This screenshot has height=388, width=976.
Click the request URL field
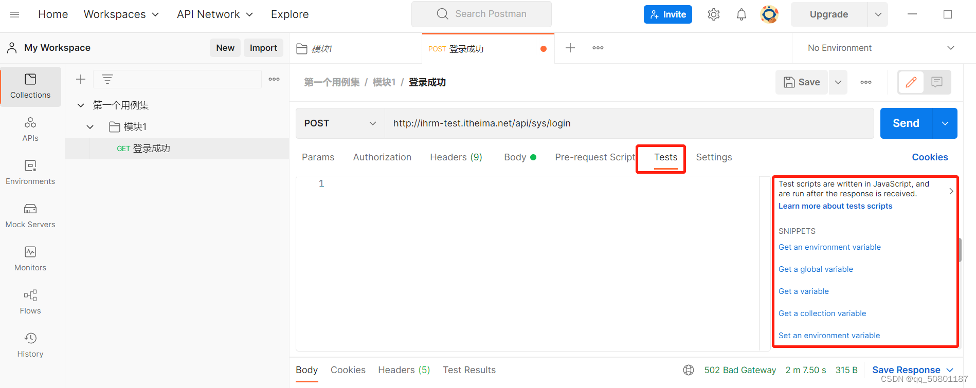click(629, 123)
